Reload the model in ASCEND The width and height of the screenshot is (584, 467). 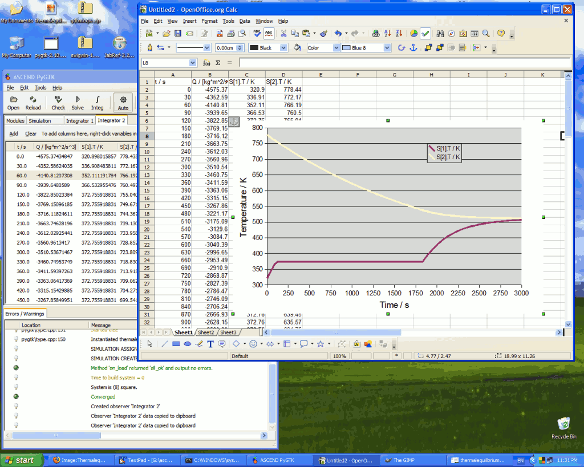click(x=33, y=103)
